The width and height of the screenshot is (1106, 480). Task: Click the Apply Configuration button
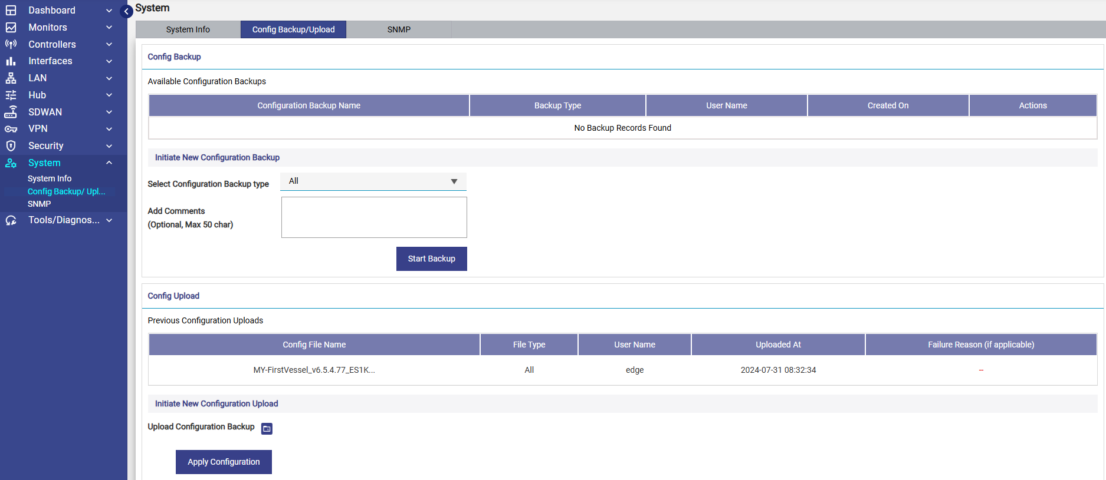[x=224, y=462]
